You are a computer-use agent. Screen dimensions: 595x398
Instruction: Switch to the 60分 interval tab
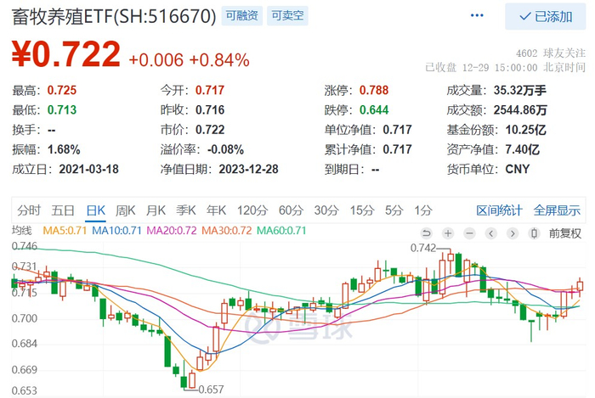[291, 210]
